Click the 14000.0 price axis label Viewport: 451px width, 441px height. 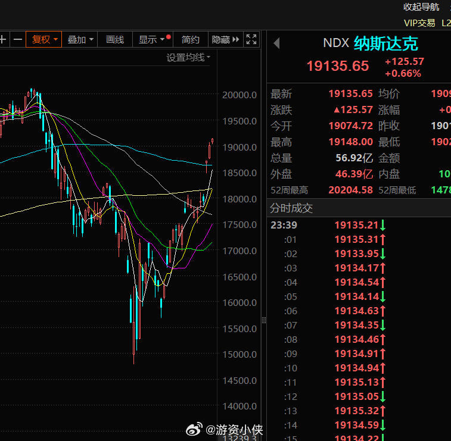240,406
